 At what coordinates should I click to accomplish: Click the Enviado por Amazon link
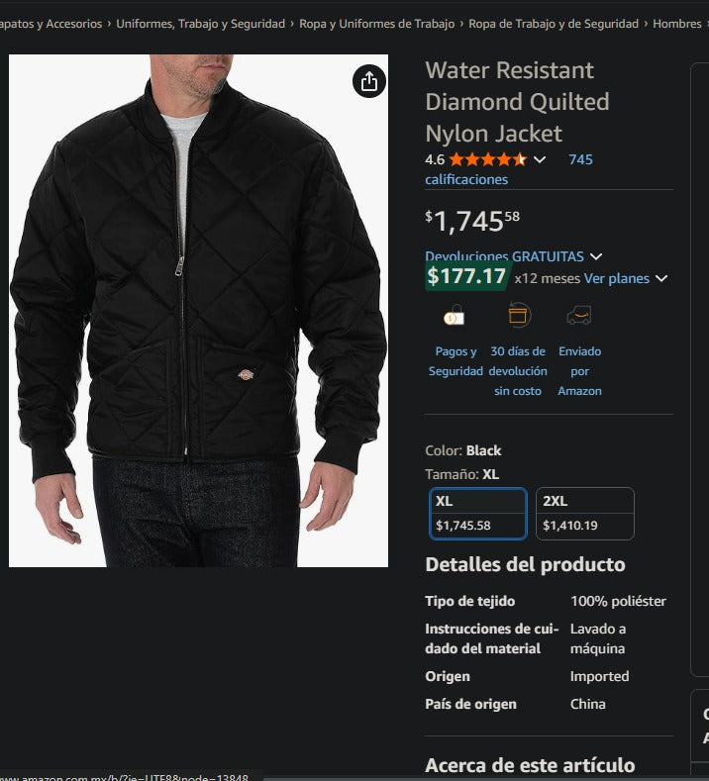point(579,371)
